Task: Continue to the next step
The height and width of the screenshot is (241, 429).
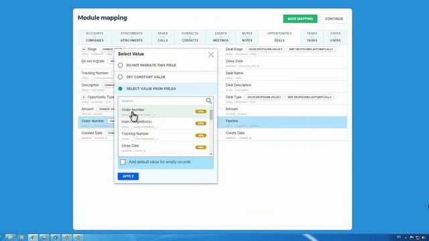Action: pyautogui.click(x=334, y=19)
